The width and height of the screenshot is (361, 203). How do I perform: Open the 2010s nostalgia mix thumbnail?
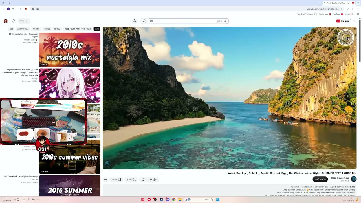click(70, 50)
